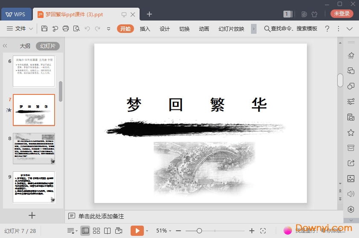Open the quick access toolbar dropdown

click(108, 29)
